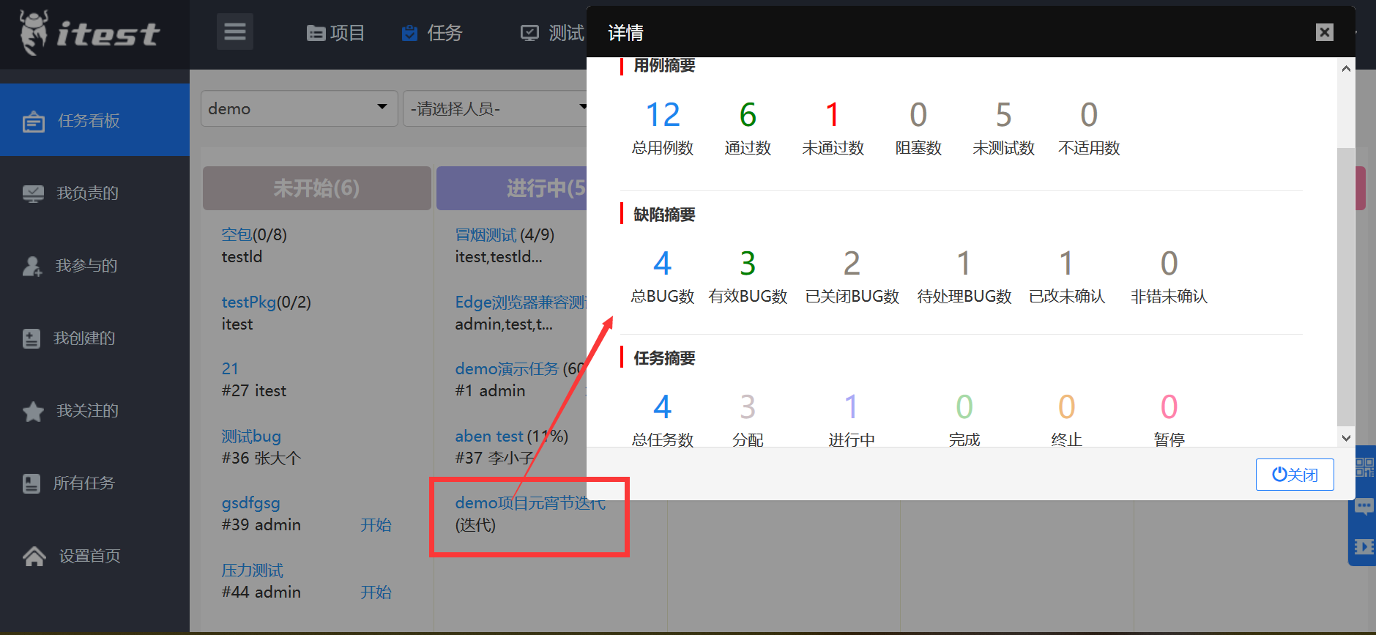Select 我负责的 in sidebar
This screenshot has width=1376, height=635.
pos(94,193)
